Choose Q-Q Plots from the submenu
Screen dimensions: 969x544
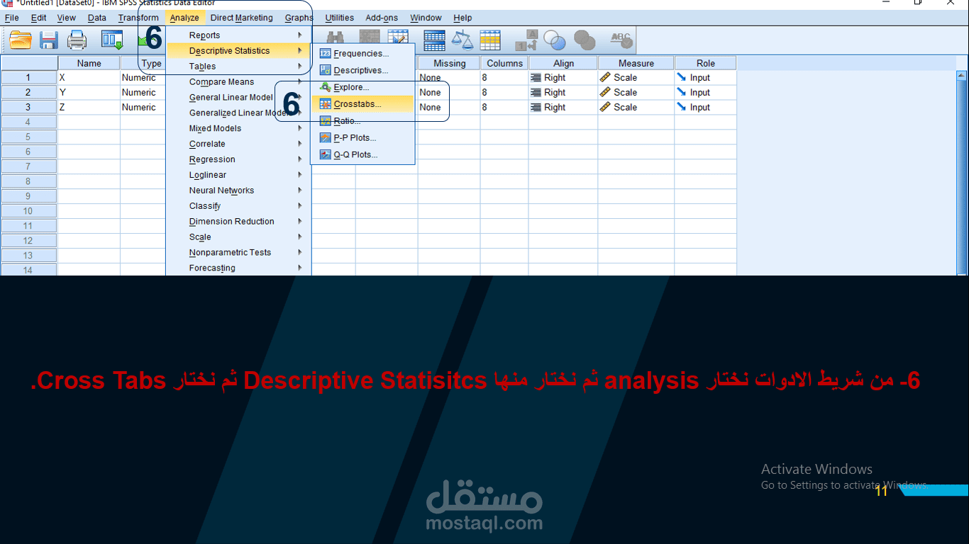[362, 155]
